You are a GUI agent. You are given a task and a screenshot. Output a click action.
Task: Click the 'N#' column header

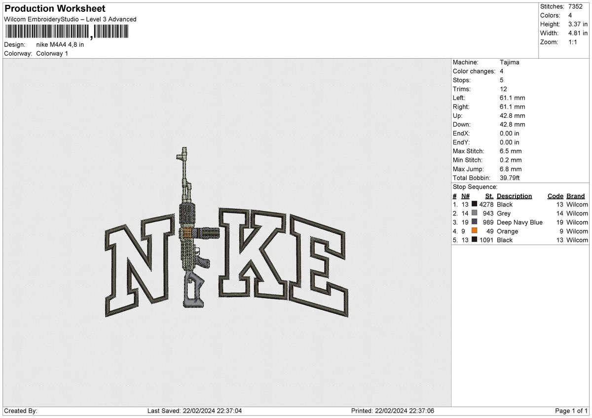coord(466,196)
